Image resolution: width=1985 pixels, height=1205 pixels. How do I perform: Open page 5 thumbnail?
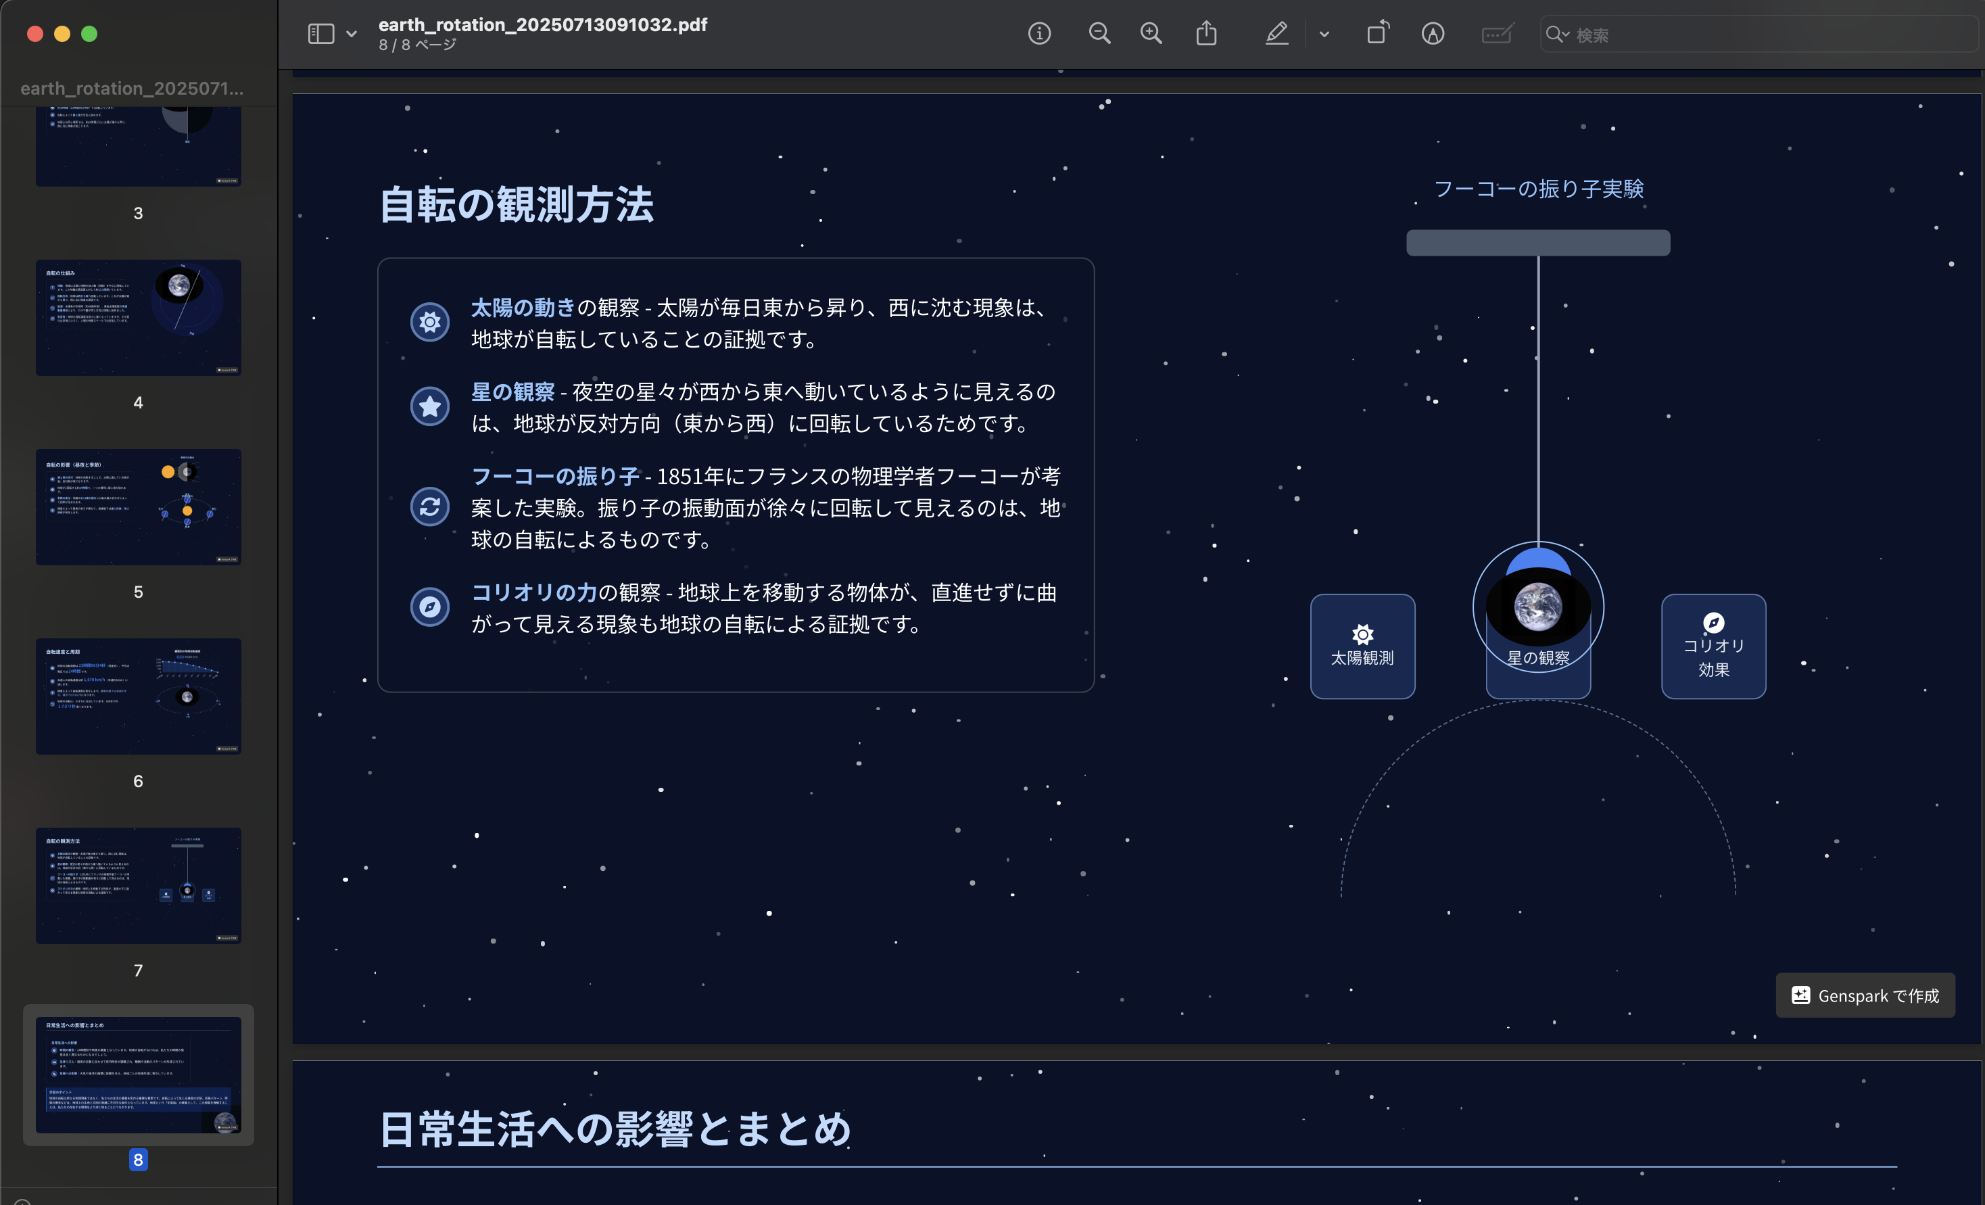point(139,506)
